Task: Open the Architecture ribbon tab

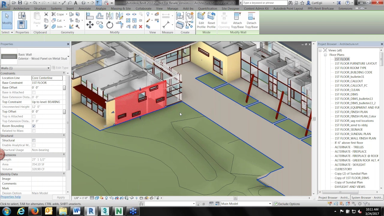Action: (21, 8)
